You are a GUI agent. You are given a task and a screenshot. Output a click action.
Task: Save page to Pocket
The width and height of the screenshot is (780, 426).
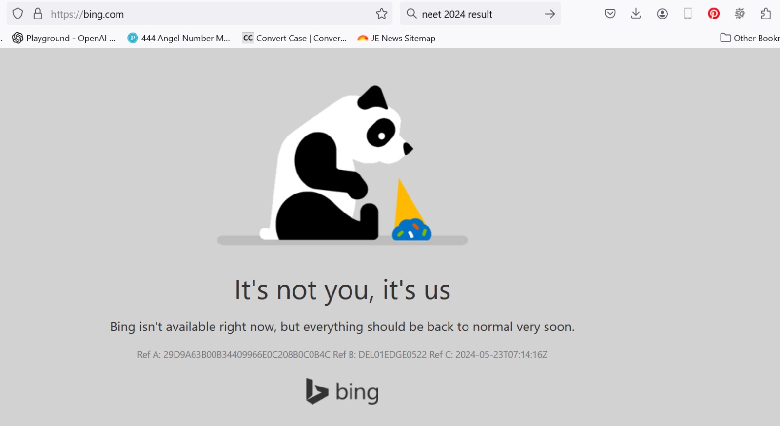(x=610, y=14)
